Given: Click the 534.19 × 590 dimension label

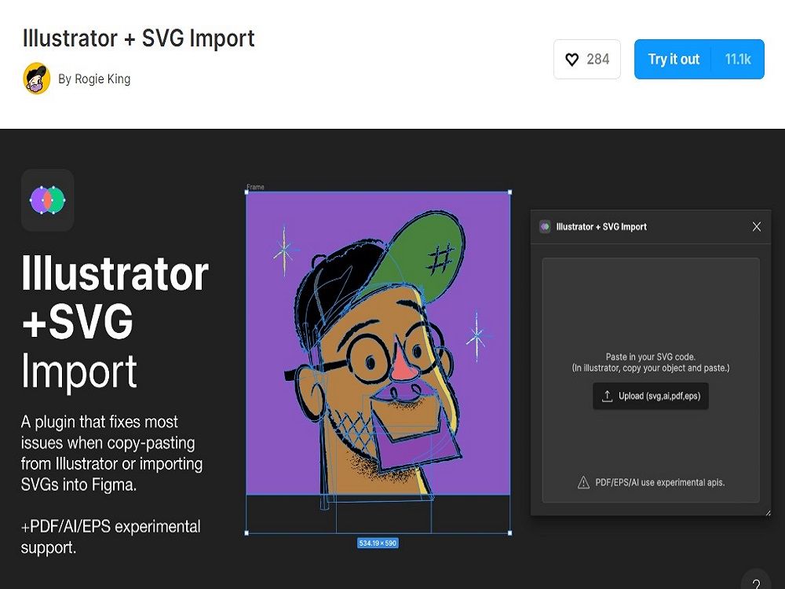Looking at the screenshot, I should (x=378, y=543).
